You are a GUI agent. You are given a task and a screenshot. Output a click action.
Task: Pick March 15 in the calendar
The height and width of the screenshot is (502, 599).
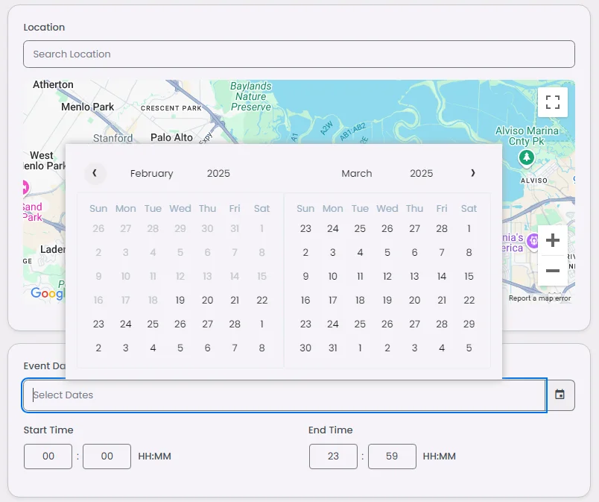coord(469,276)
